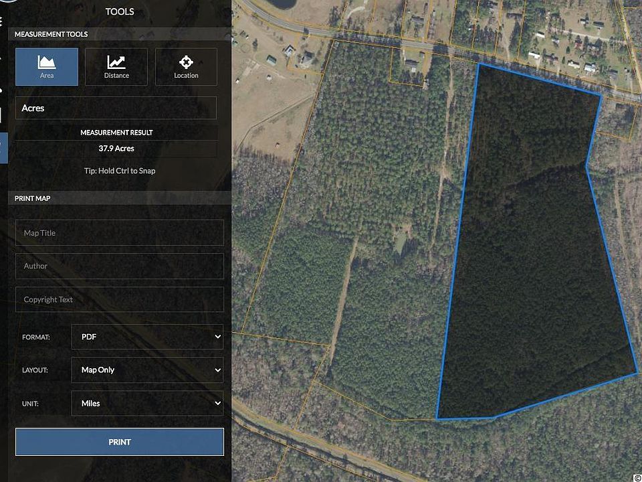Screen dimensions: 642x482
Task: Expand the UNIT dropdown showing Miles
Action: 147,403
